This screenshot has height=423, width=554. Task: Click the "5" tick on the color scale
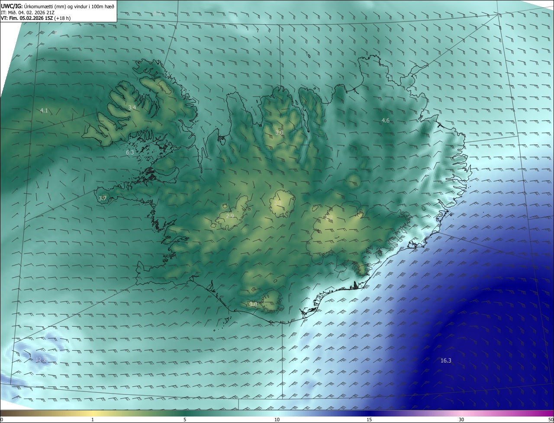pyautogui.click(x=185, y=420)
